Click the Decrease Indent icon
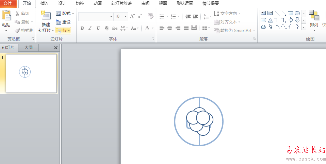Image resolution: width=326 pixels, height=164 pixels. pos(188,16)
